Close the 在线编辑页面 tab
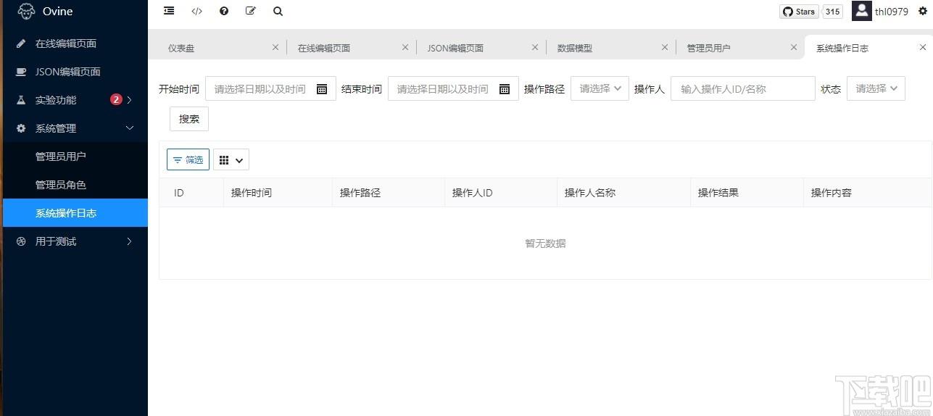The width and height of the screenshot is (933, 416). click(405, 47)
